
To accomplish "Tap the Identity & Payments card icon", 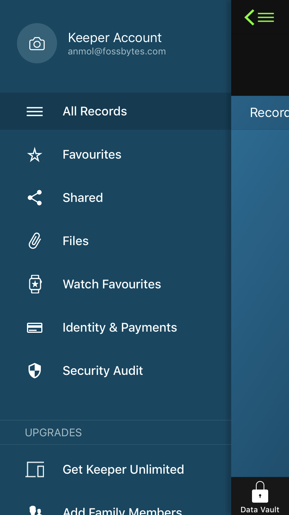I will point(35,328).
